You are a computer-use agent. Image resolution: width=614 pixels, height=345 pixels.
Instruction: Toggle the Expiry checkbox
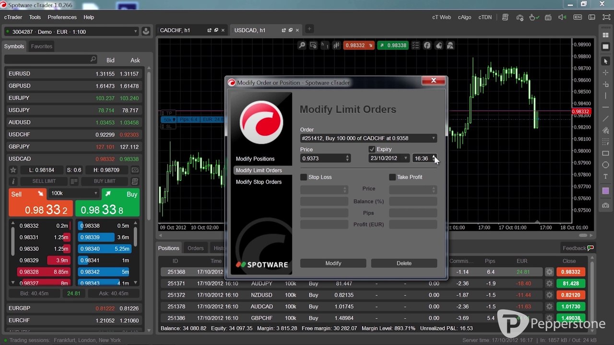click(372, 149)
